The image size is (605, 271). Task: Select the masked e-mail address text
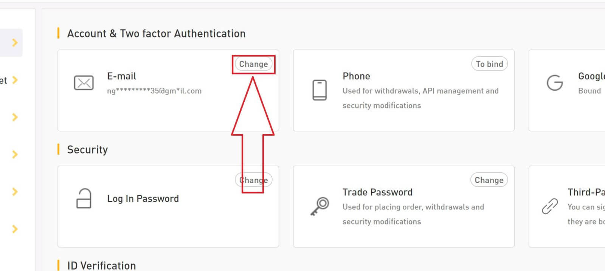point(154,91)
